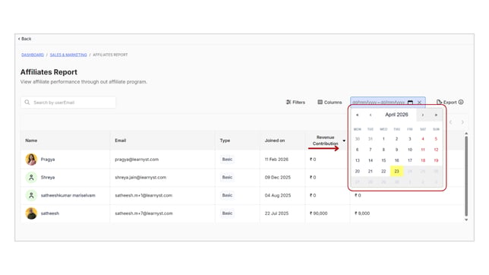489x275 pixels.
Task: Select April 17 in the calendar
Action: pos(410,160)
